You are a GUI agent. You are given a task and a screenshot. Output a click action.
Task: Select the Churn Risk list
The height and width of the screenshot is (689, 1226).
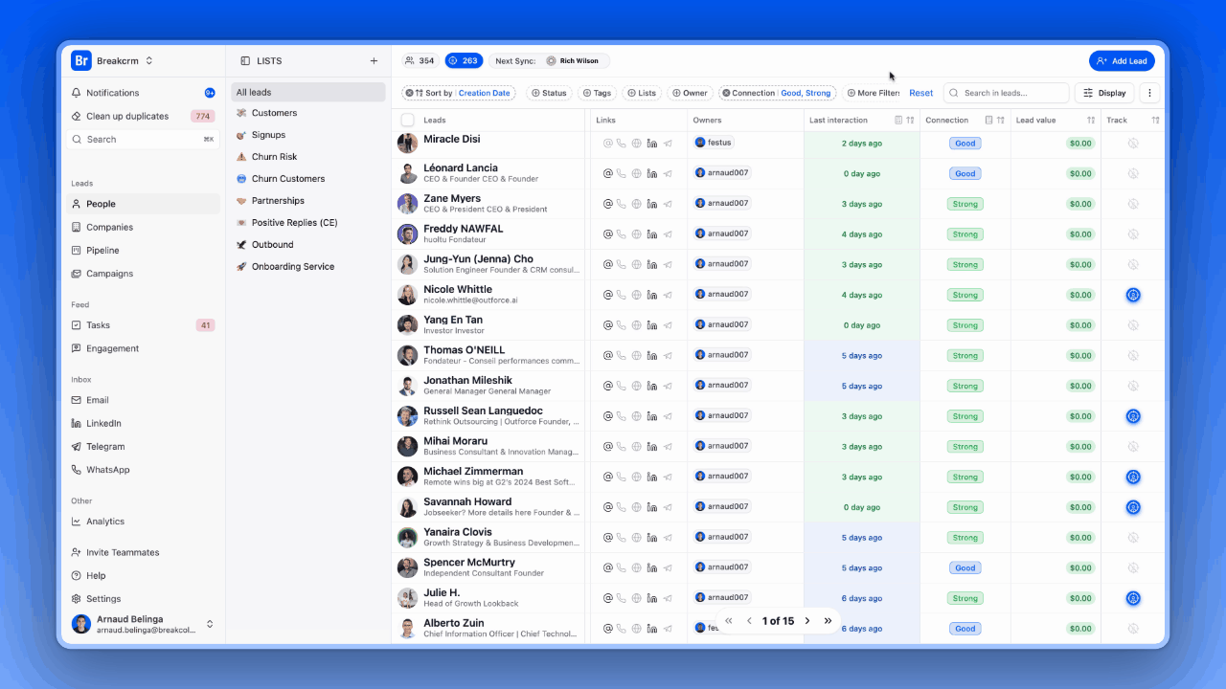coord(274,157)
